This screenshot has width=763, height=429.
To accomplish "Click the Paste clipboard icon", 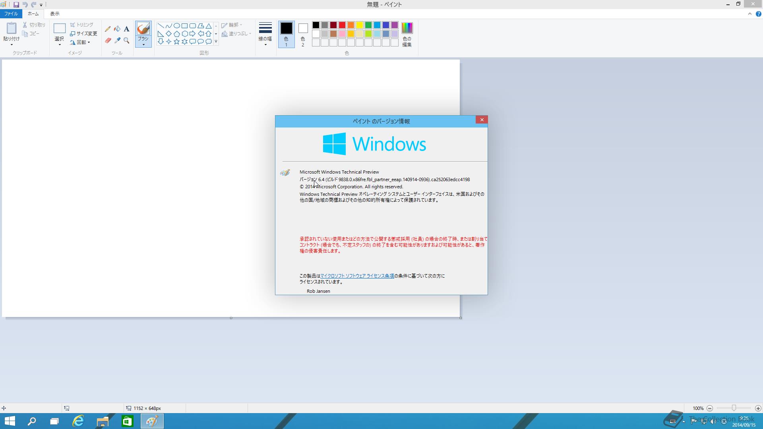I will (11, 28).
